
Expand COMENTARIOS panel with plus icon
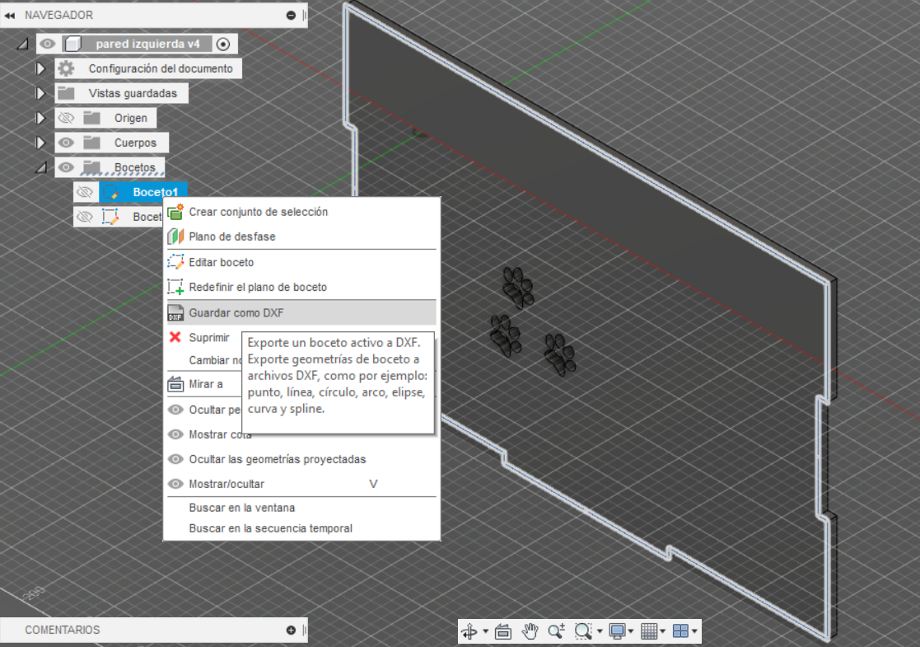click(291, 630)
